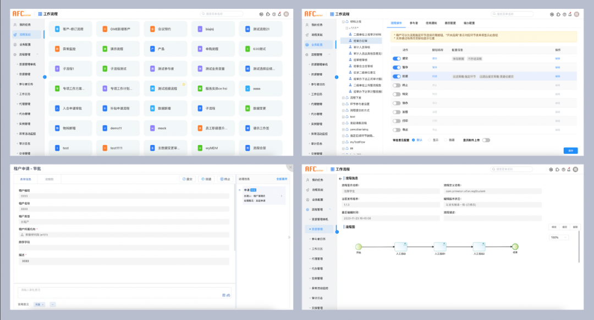This screenshot has width=594, height=320.
Task: Enable the 导出 action toggle
Action: (x=397, y=130)
